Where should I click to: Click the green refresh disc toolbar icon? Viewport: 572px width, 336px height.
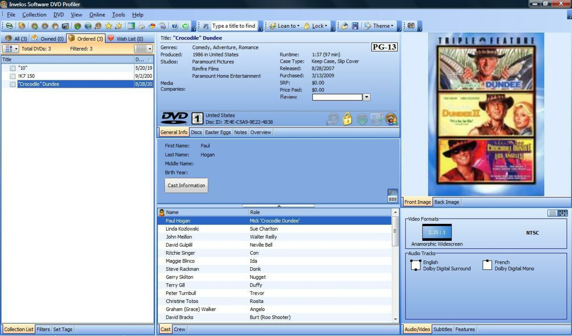[9, 26]
